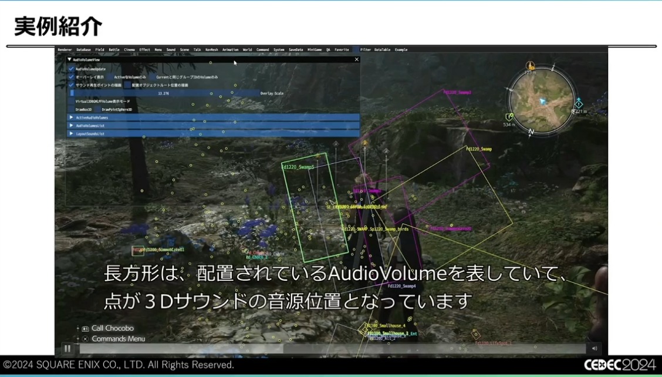Open the QA debug menu

tap(328, 50)
